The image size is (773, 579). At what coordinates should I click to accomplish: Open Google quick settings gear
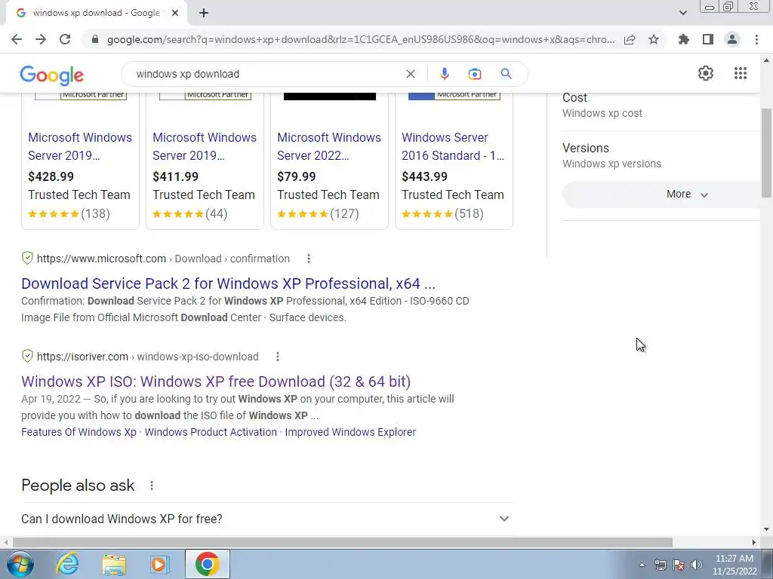point(706,73)
